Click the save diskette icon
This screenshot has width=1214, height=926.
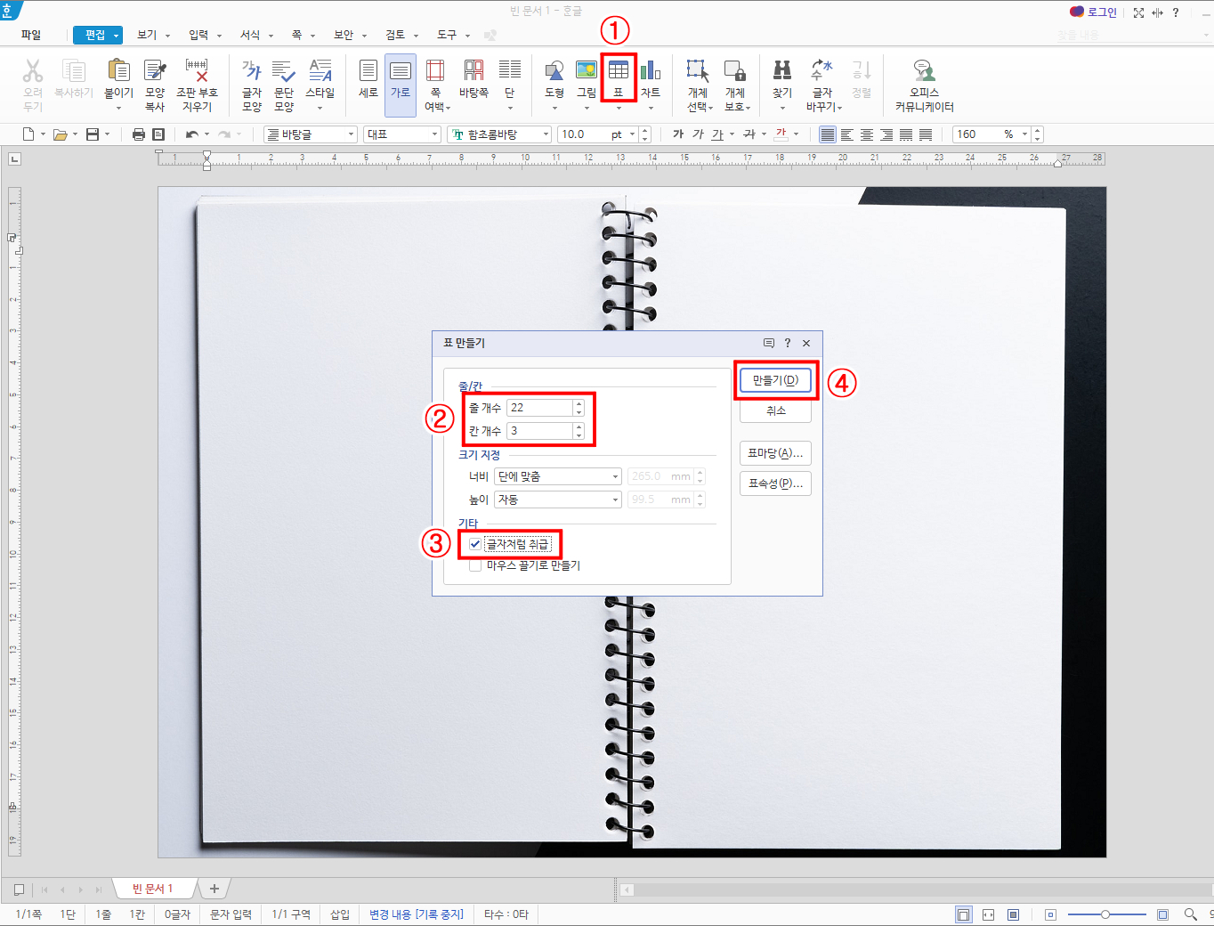[x=93, y=134]
